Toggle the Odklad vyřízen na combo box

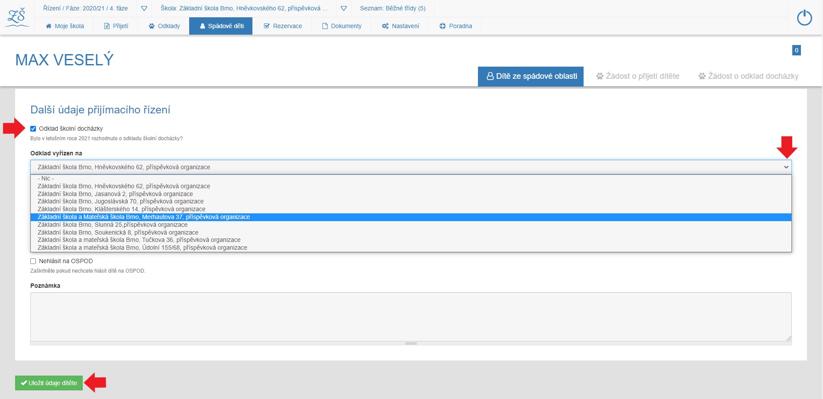411,167
